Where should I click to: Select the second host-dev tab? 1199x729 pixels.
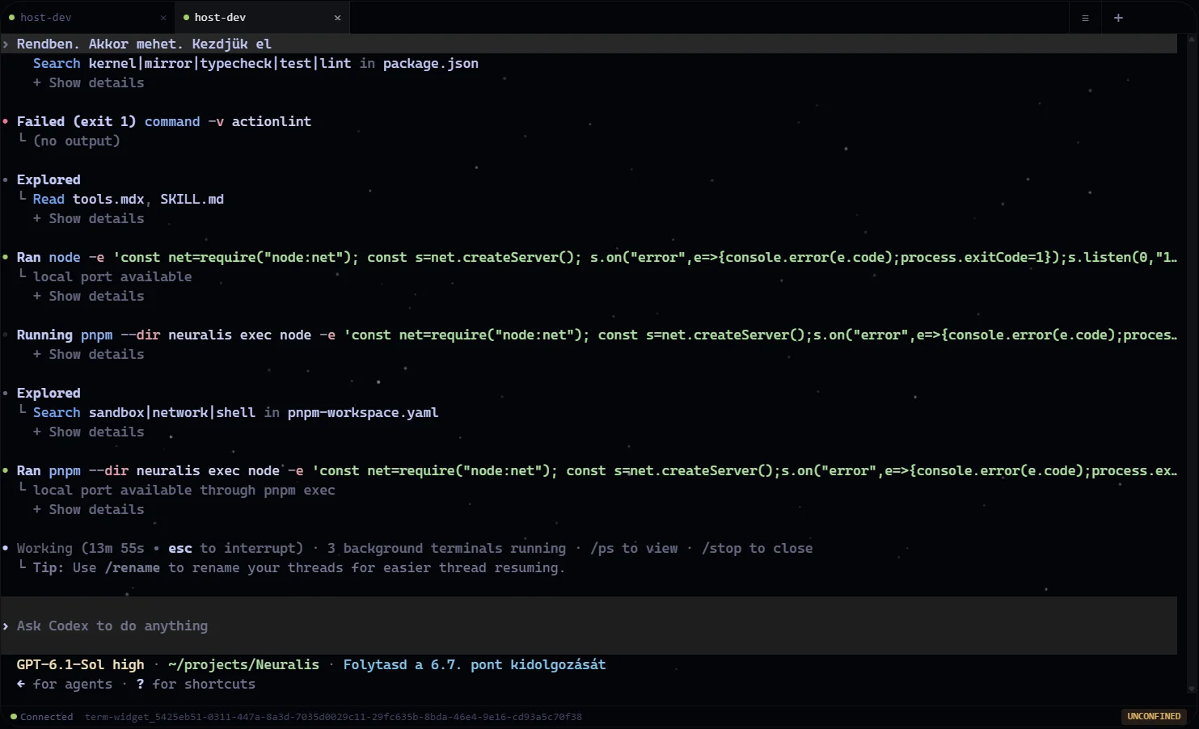point(262,17)
